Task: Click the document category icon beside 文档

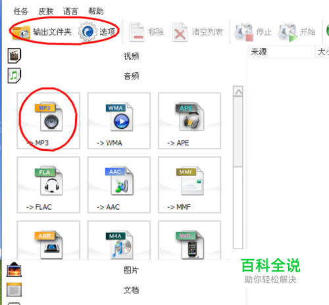Action: tap(14, 289)
